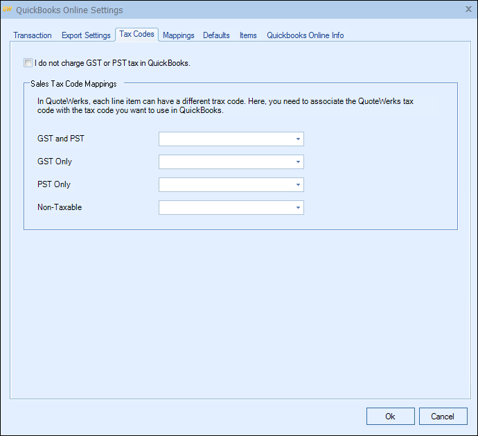This screenshot has width=478, height=436.
Task: Select the Tax Codes tab
Action: click(x=136, y=34)
